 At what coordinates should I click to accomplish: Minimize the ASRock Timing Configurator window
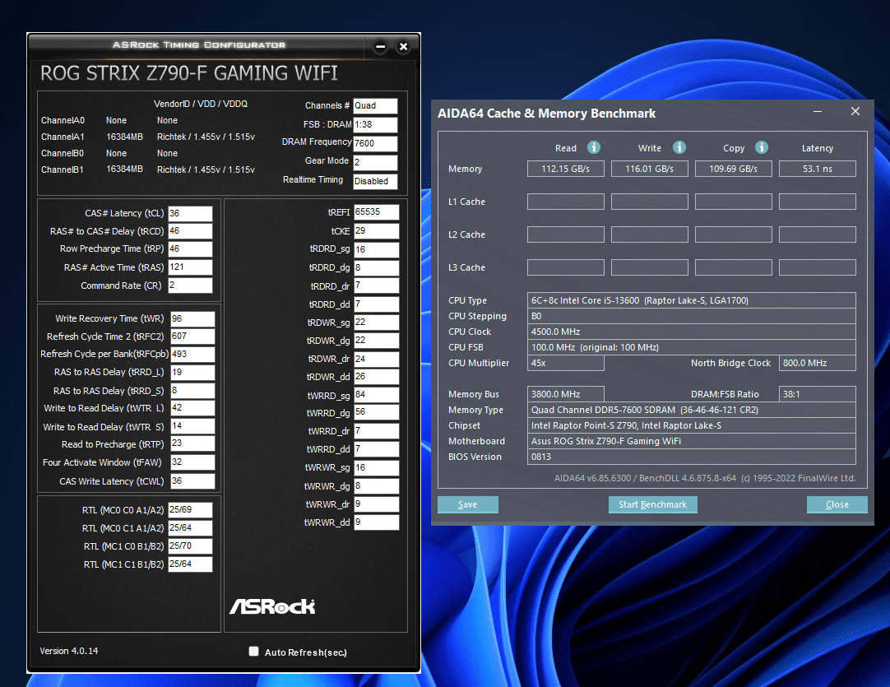[x=380, y=47]
